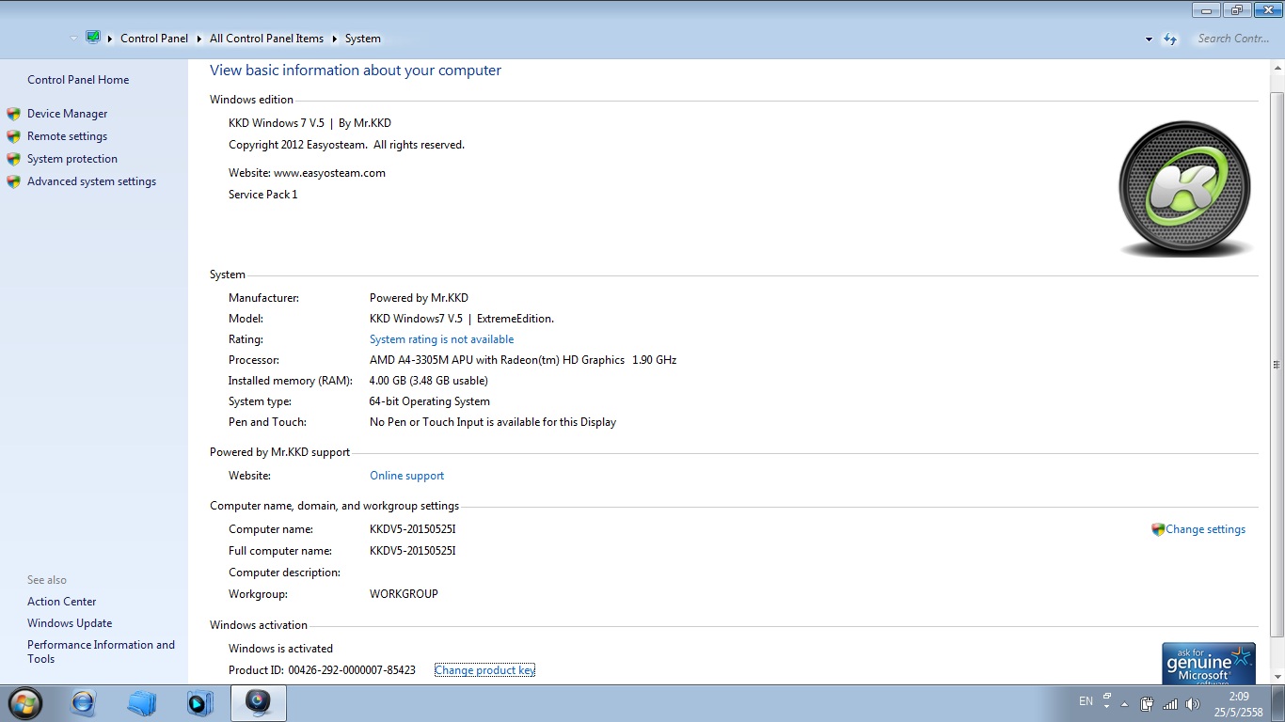
Task: Click the Windows is activated text
Action: (x=280, y=649)
